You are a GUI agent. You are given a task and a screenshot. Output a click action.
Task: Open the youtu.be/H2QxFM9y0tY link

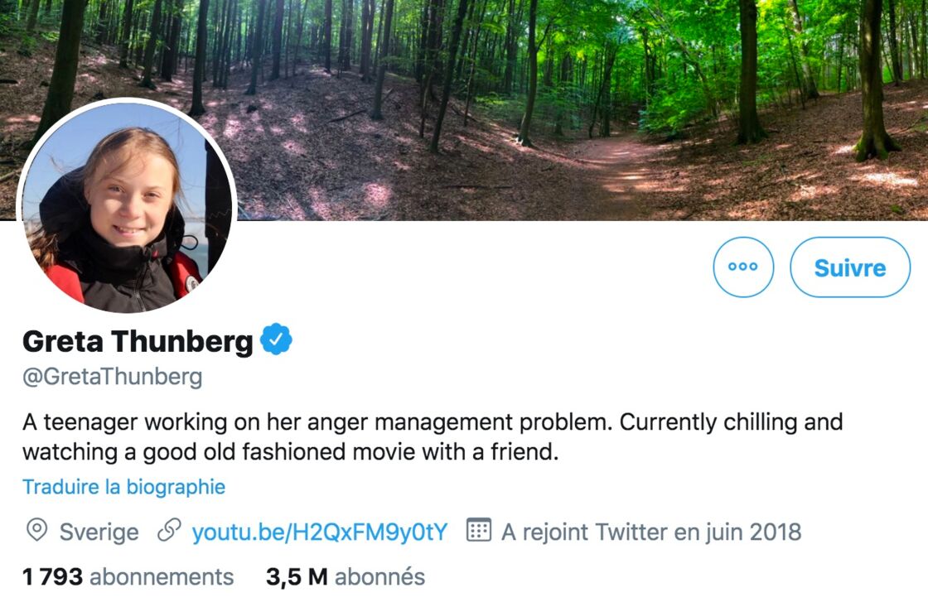pyautogui.click(x=320, y=532)
